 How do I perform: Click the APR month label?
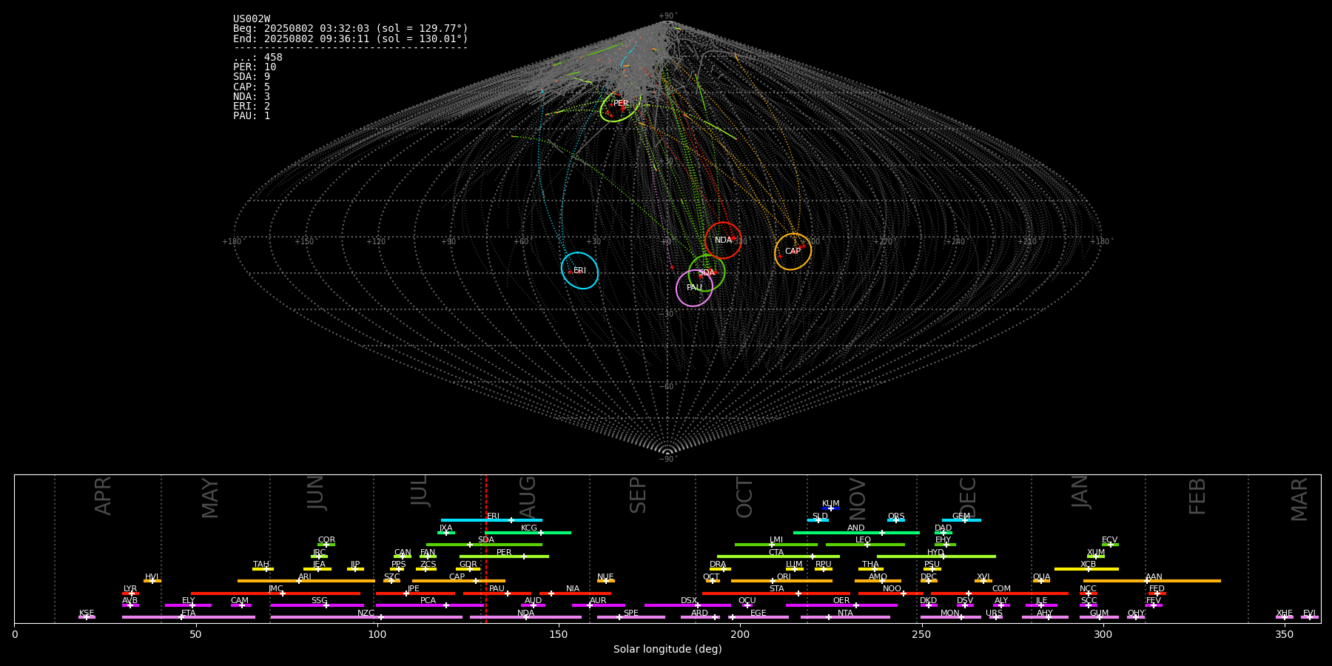click(x=103, y=496)
